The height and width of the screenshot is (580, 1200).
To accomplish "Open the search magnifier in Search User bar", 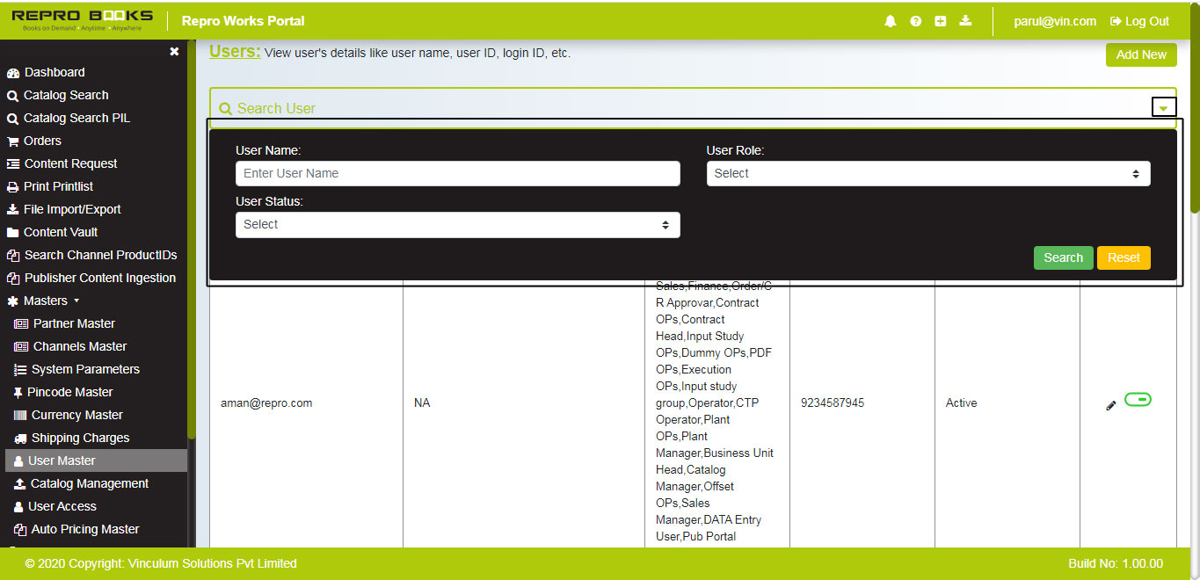I will [x=227, y=108].
